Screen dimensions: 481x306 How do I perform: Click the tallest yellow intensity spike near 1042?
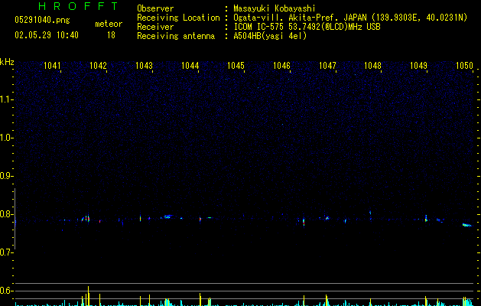[x=89, y=296]
